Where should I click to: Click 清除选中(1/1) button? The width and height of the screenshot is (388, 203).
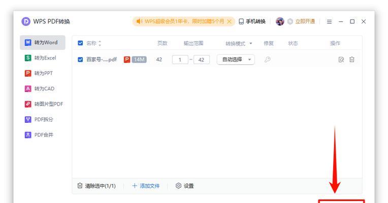point(97,186)
